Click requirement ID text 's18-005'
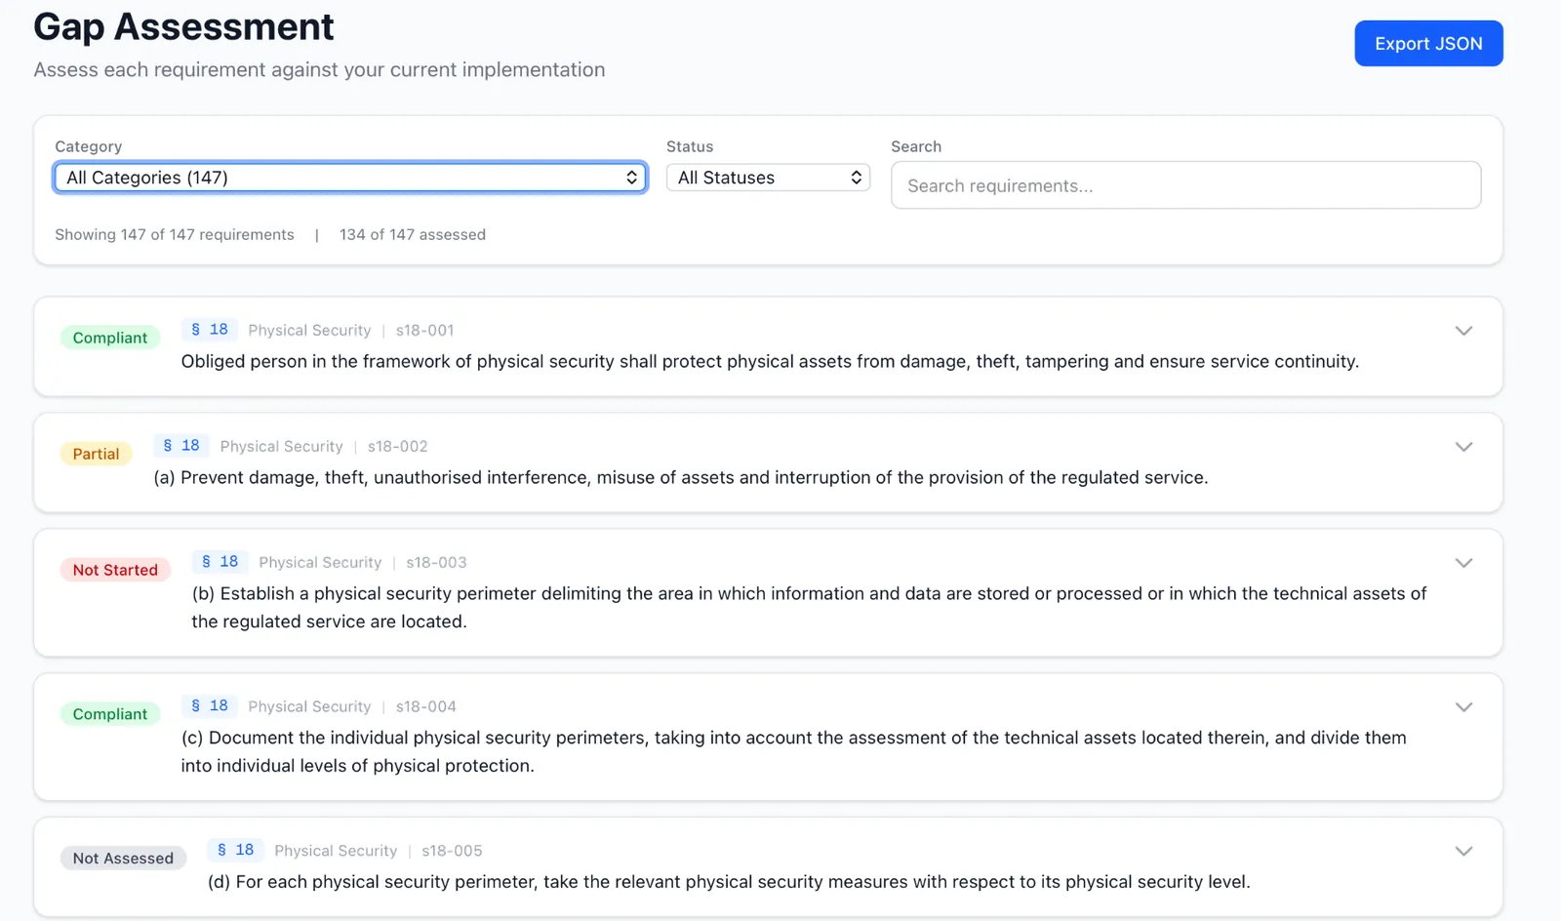Screen dimensions: 1561x921 452,851
